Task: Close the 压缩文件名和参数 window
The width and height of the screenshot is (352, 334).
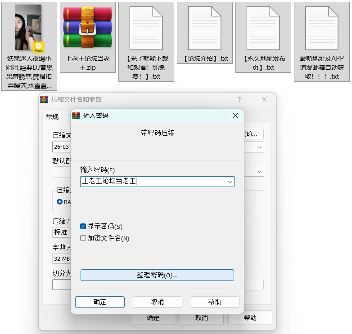Action: click(x=264, y=99)
